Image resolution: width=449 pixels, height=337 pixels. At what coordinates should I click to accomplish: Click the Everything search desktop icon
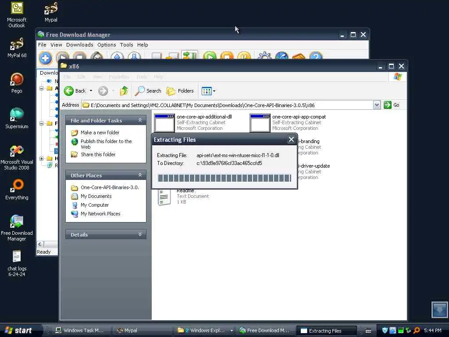pyautogui.click(x=17, y=190)
